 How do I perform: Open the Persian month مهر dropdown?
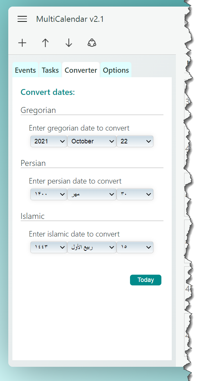(92, 194)
